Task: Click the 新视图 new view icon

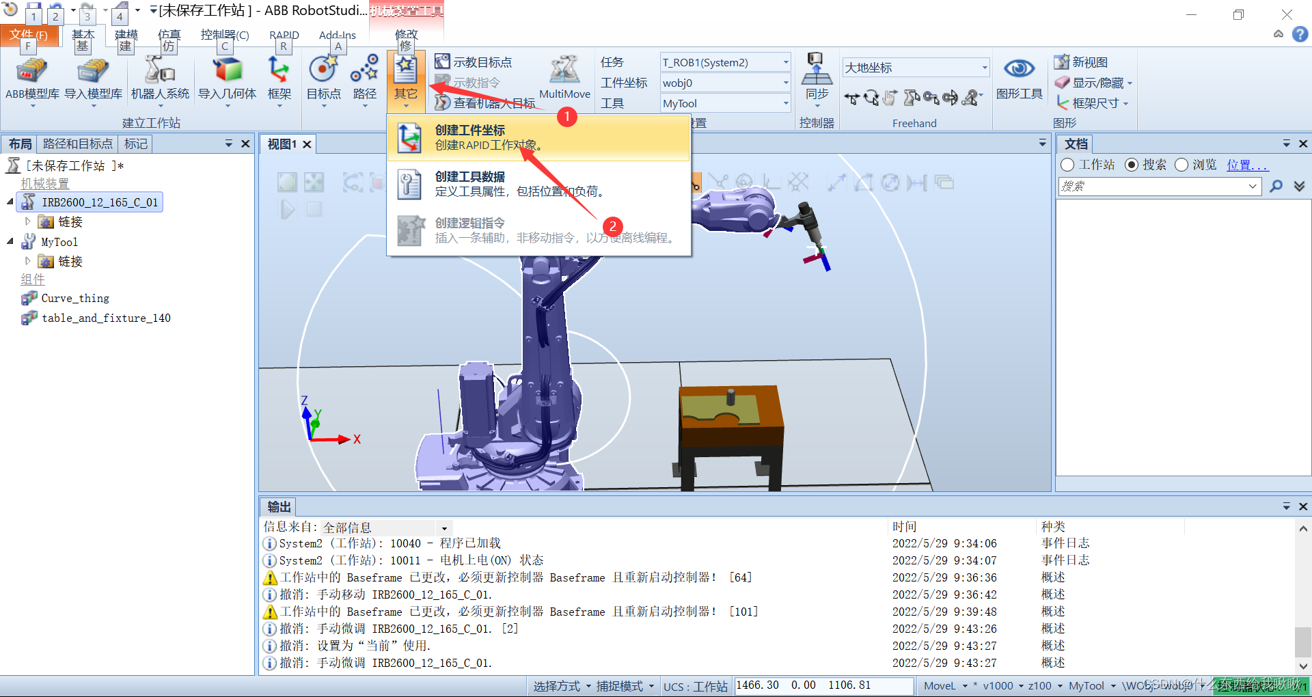Action: click(1061, 62)
